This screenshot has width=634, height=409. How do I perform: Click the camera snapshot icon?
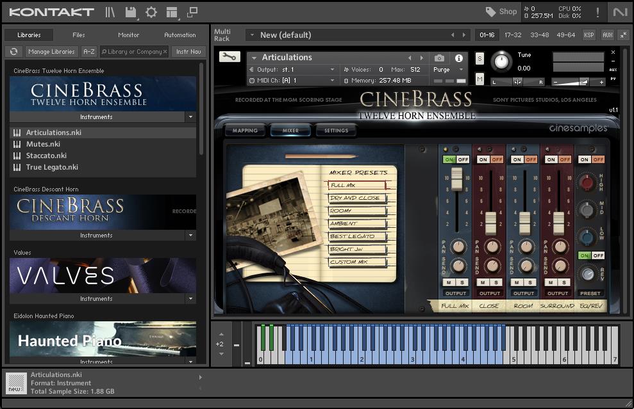tap(439, 58)
